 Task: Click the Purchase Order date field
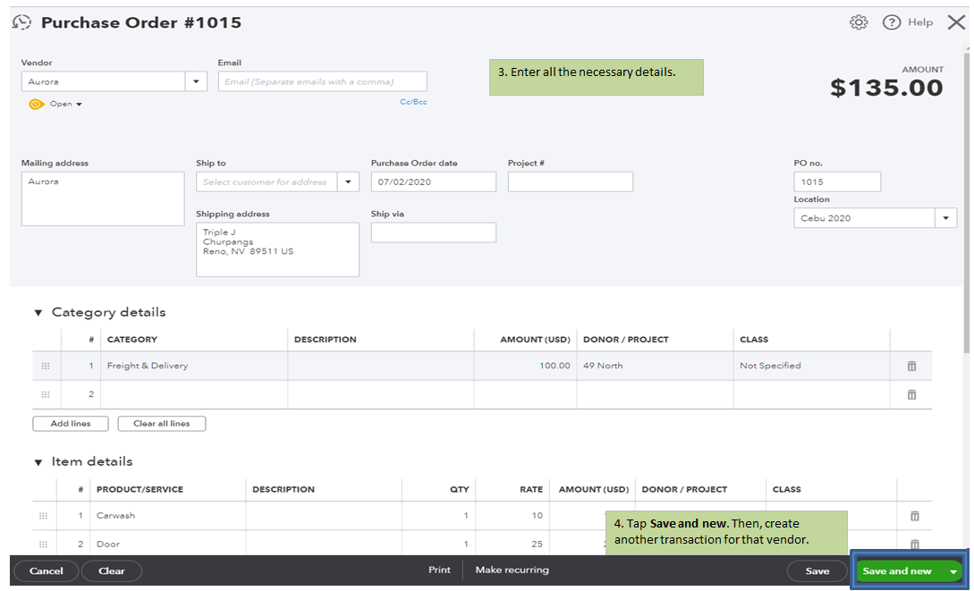pos(433,182)
